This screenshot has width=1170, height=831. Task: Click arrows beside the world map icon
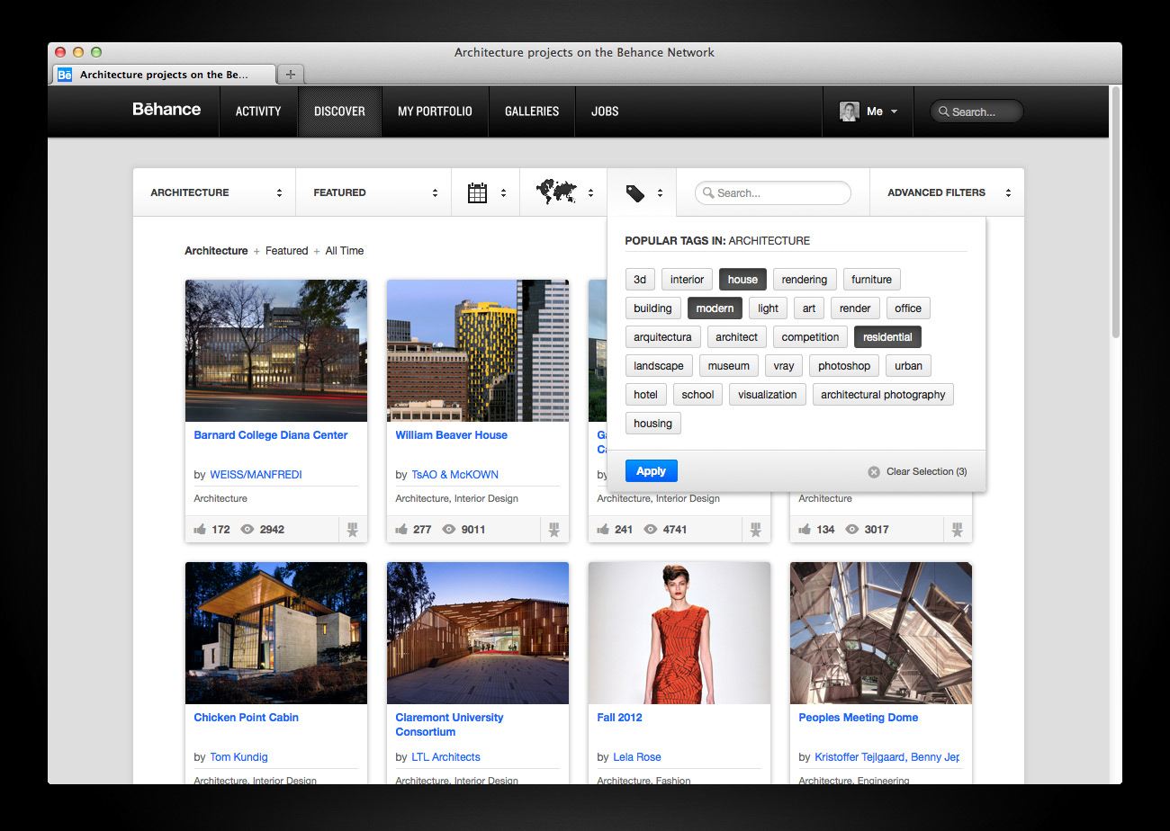tap(590, 192)
